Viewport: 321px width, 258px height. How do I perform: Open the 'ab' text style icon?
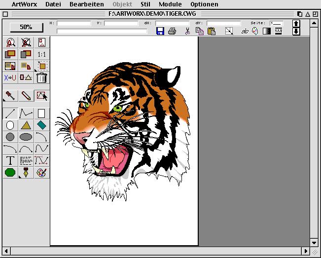[x=245, y=32]
